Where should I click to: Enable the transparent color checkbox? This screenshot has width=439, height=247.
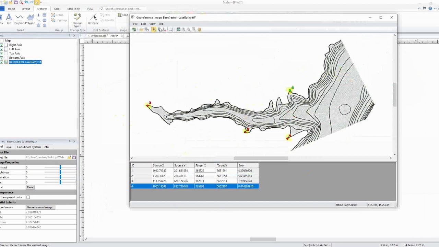pyautogui.click(x=28, y=197)
